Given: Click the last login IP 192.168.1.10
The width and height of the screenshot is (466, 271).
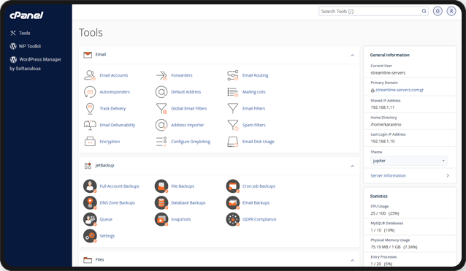Looking at the screenshot, I should pyautogui.click(x=383, y=142).
